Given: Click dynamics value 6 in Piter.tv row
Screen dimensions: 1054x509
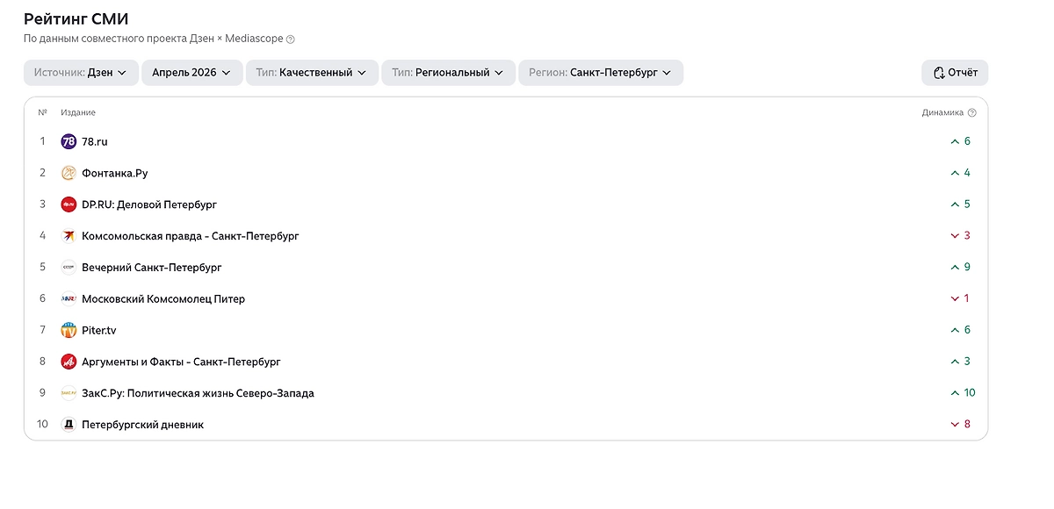Looking at the screenshot, I should pos(967,331).
